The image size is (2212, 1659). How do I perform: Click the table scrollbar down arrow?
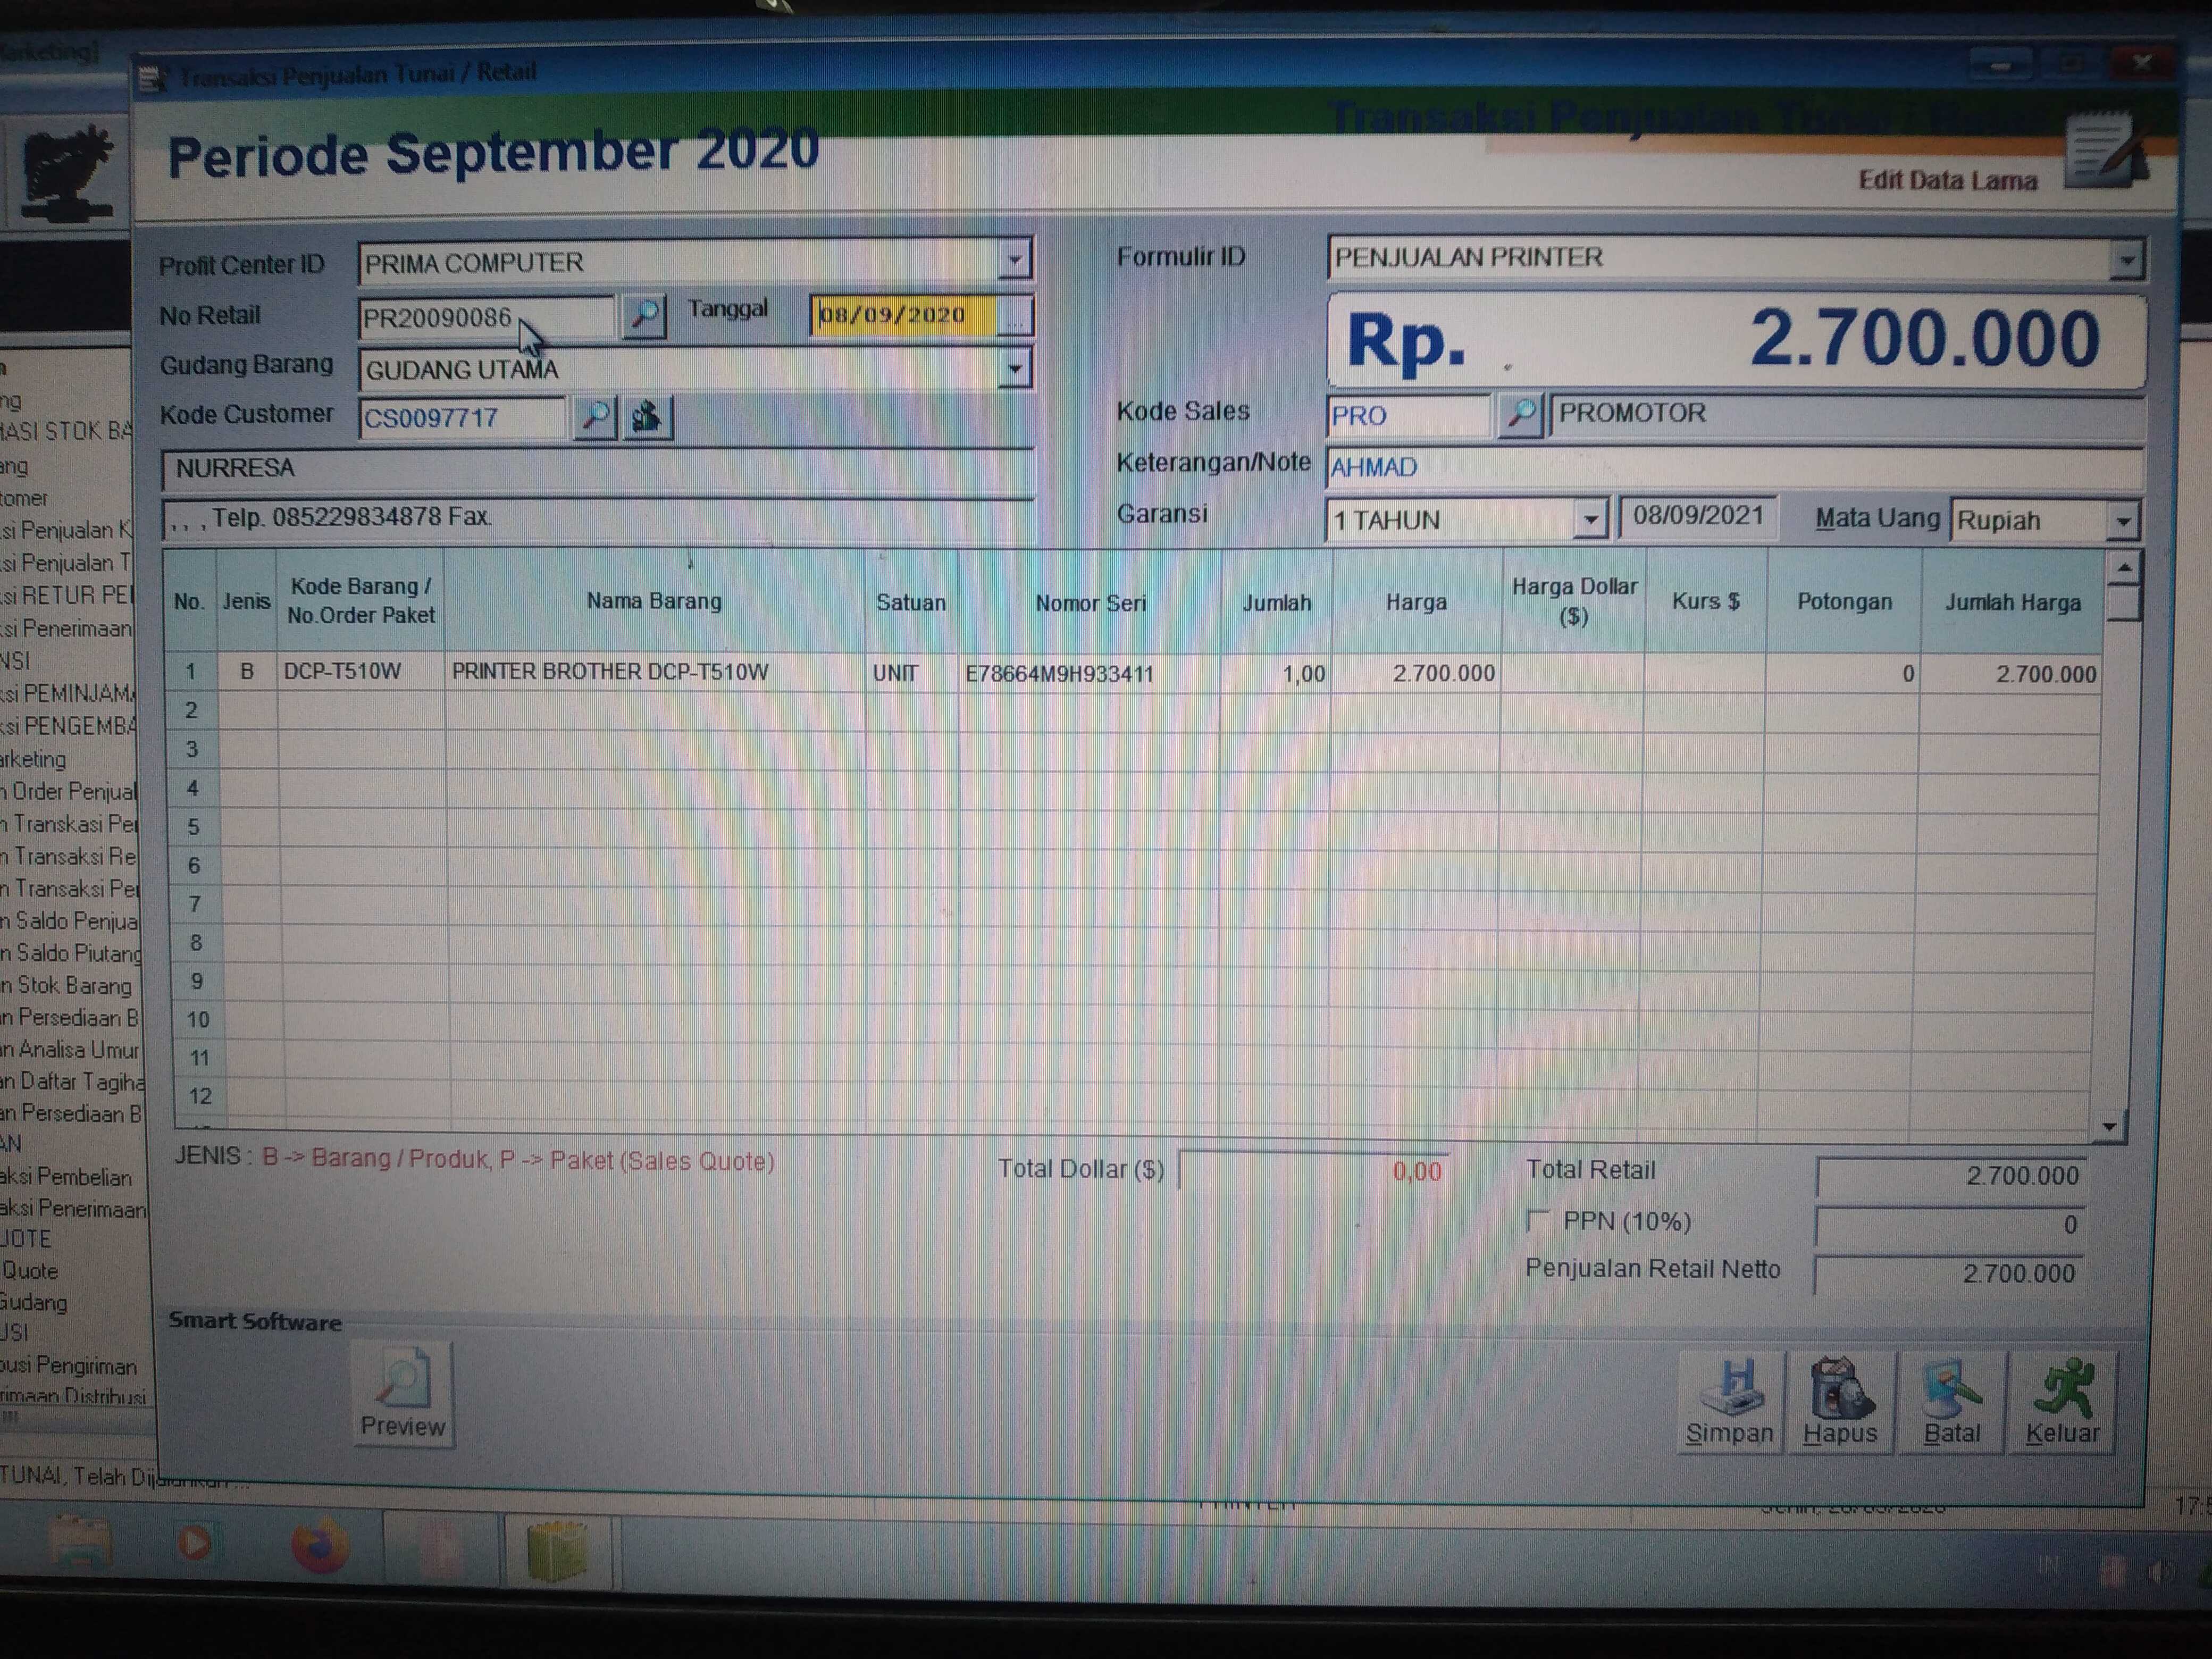[x=2108, y=1127]
